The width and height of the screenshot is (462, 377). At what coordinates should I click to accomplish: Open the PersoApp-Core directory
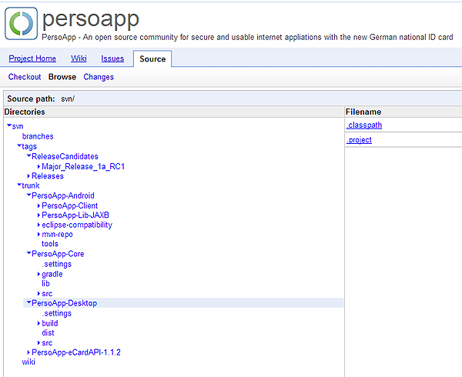tap(58, 254)
